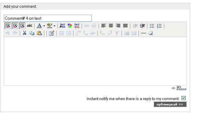Justify text fully
The image size is (213, 129).
[125, 26]
